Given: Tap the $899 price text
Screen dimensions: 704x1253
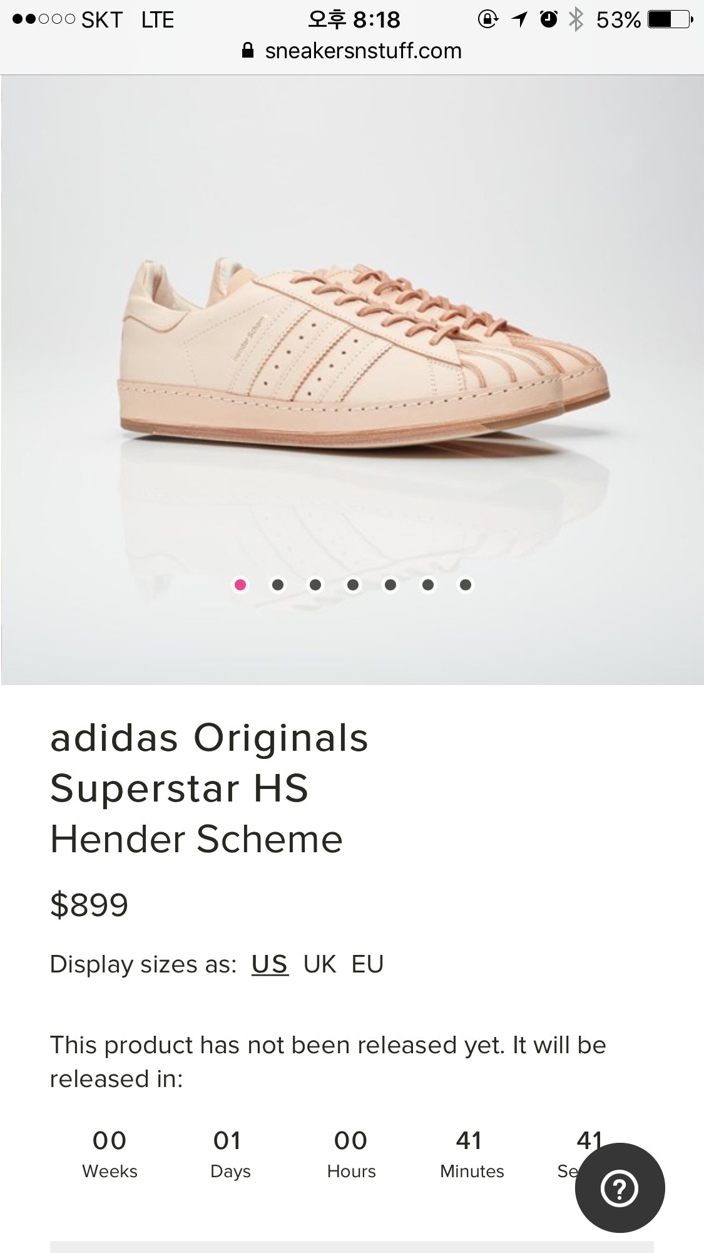Looking at the screenshot, I should (89, 905).
